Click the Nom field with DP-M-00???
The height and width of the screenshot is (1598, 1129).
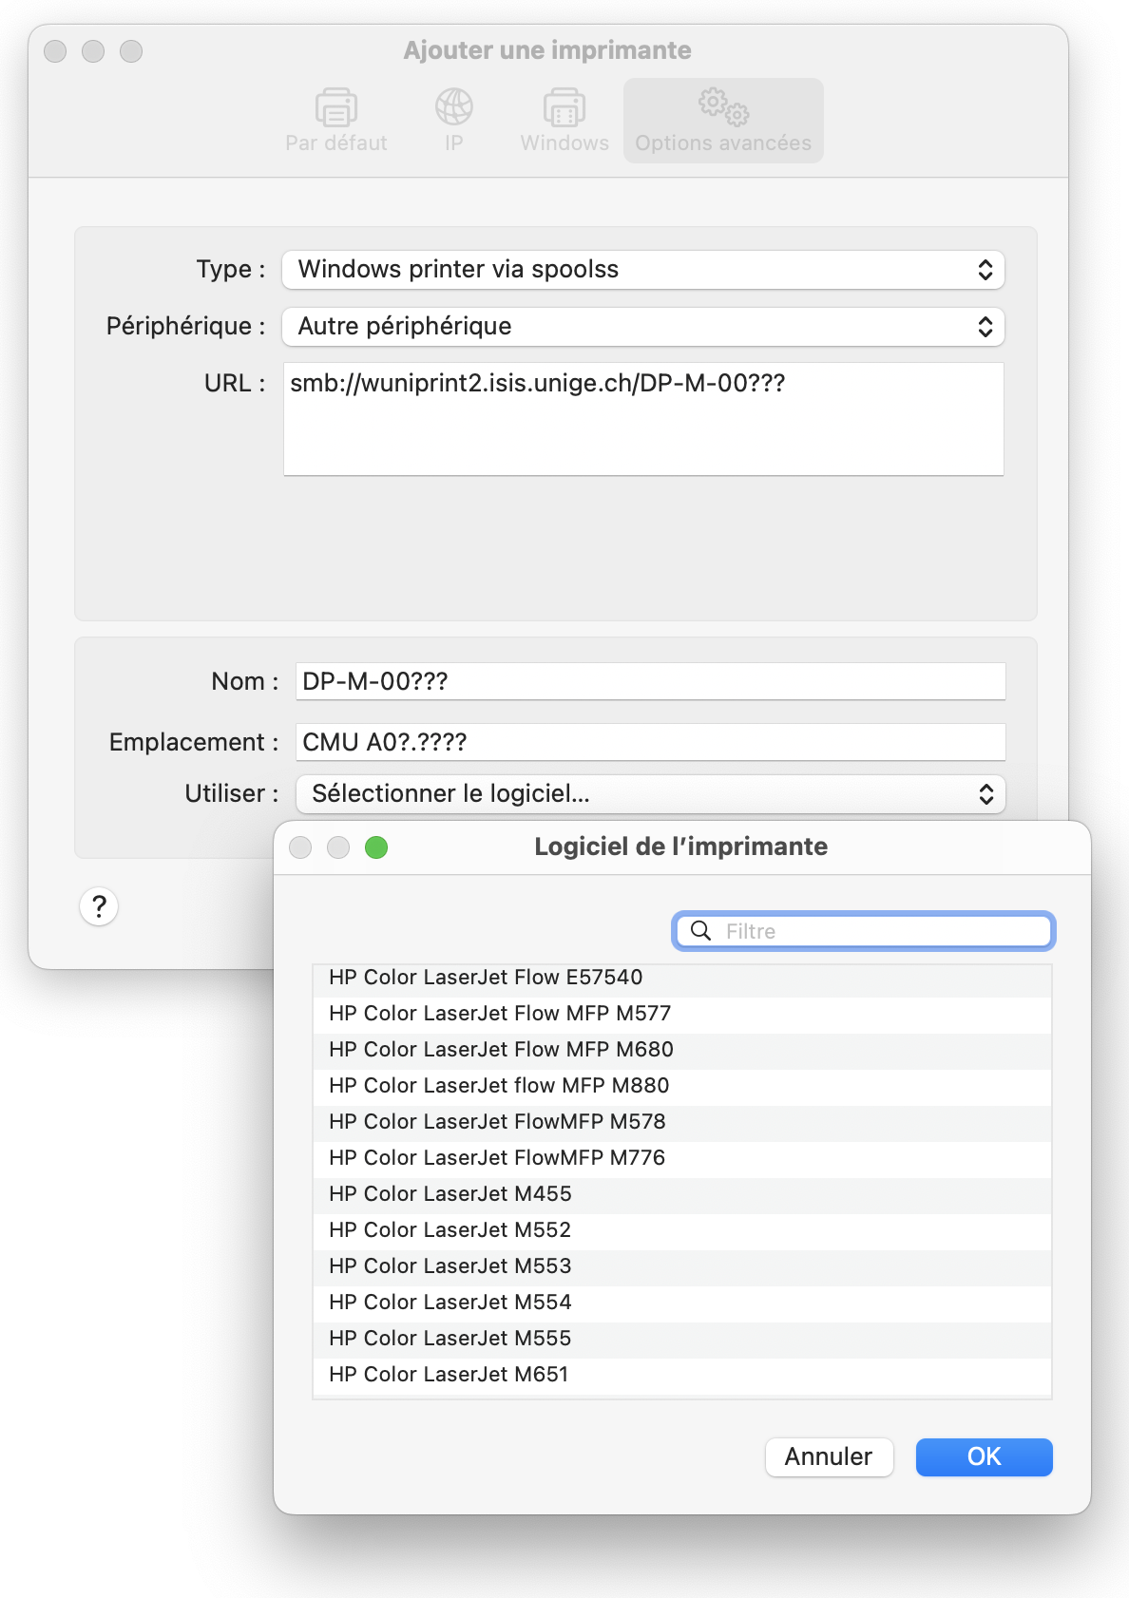(x=651, y=681)
